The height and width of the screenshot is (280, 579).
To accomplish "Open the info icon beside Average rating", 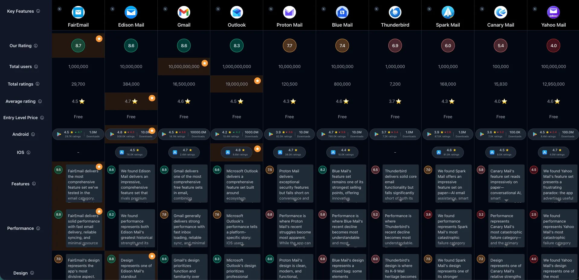I will point(40,101).
